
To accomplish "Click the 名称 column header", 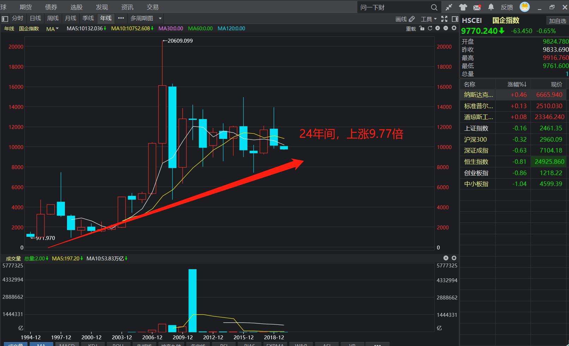I will [470, 84].
